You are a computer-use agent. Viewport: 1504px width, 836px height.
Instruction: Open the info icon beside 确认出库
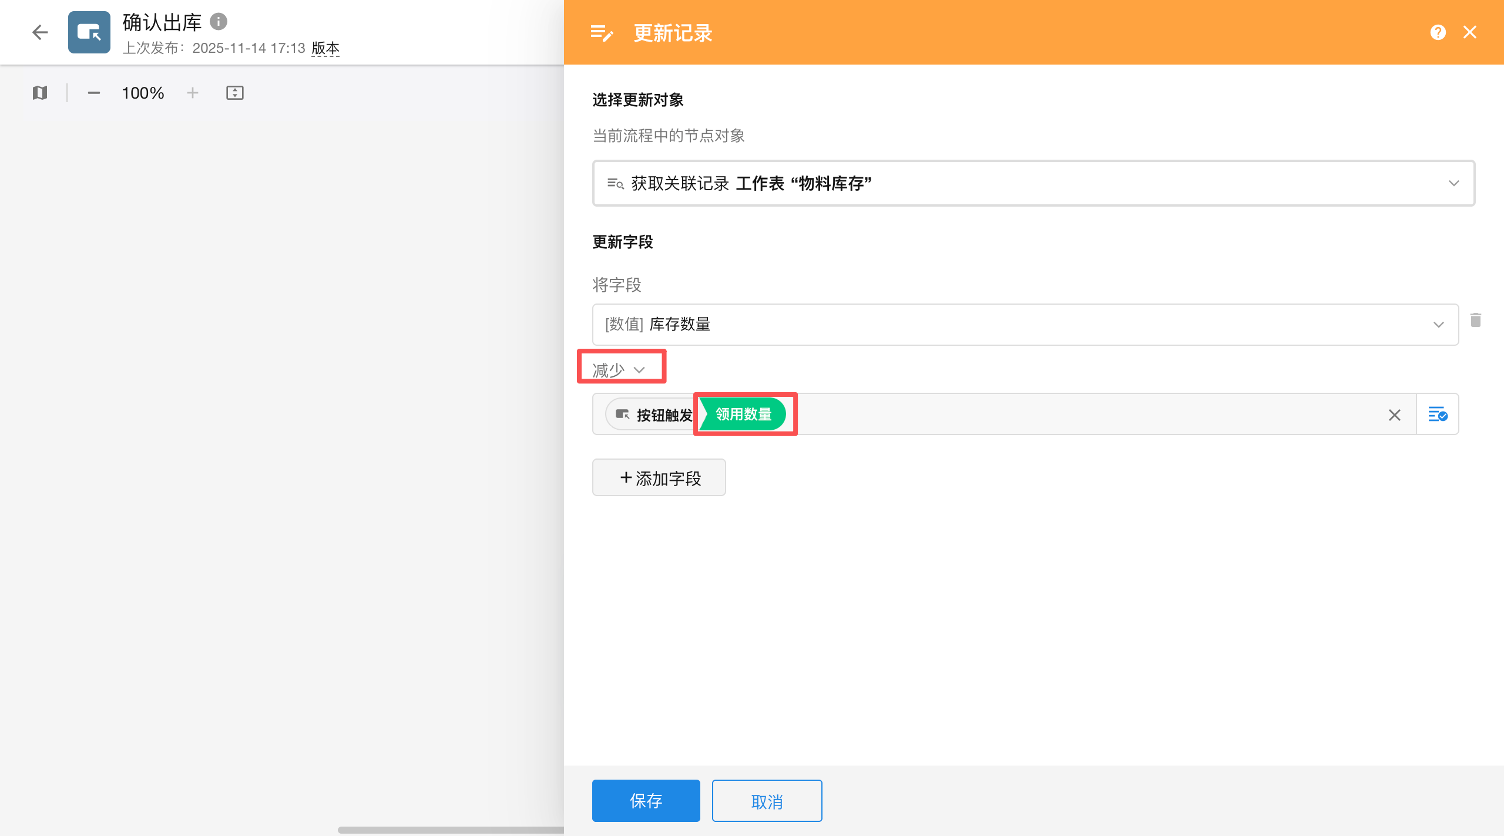[219, 22]
